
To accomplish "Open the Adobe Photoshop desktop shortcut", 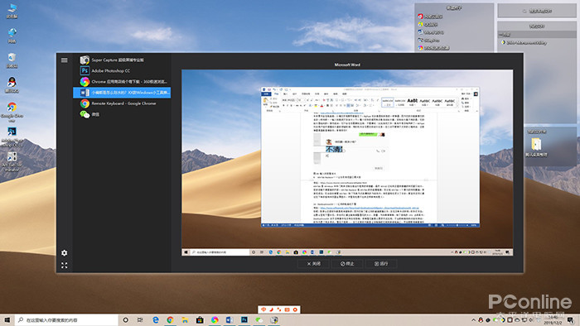I will pos(12,137).
